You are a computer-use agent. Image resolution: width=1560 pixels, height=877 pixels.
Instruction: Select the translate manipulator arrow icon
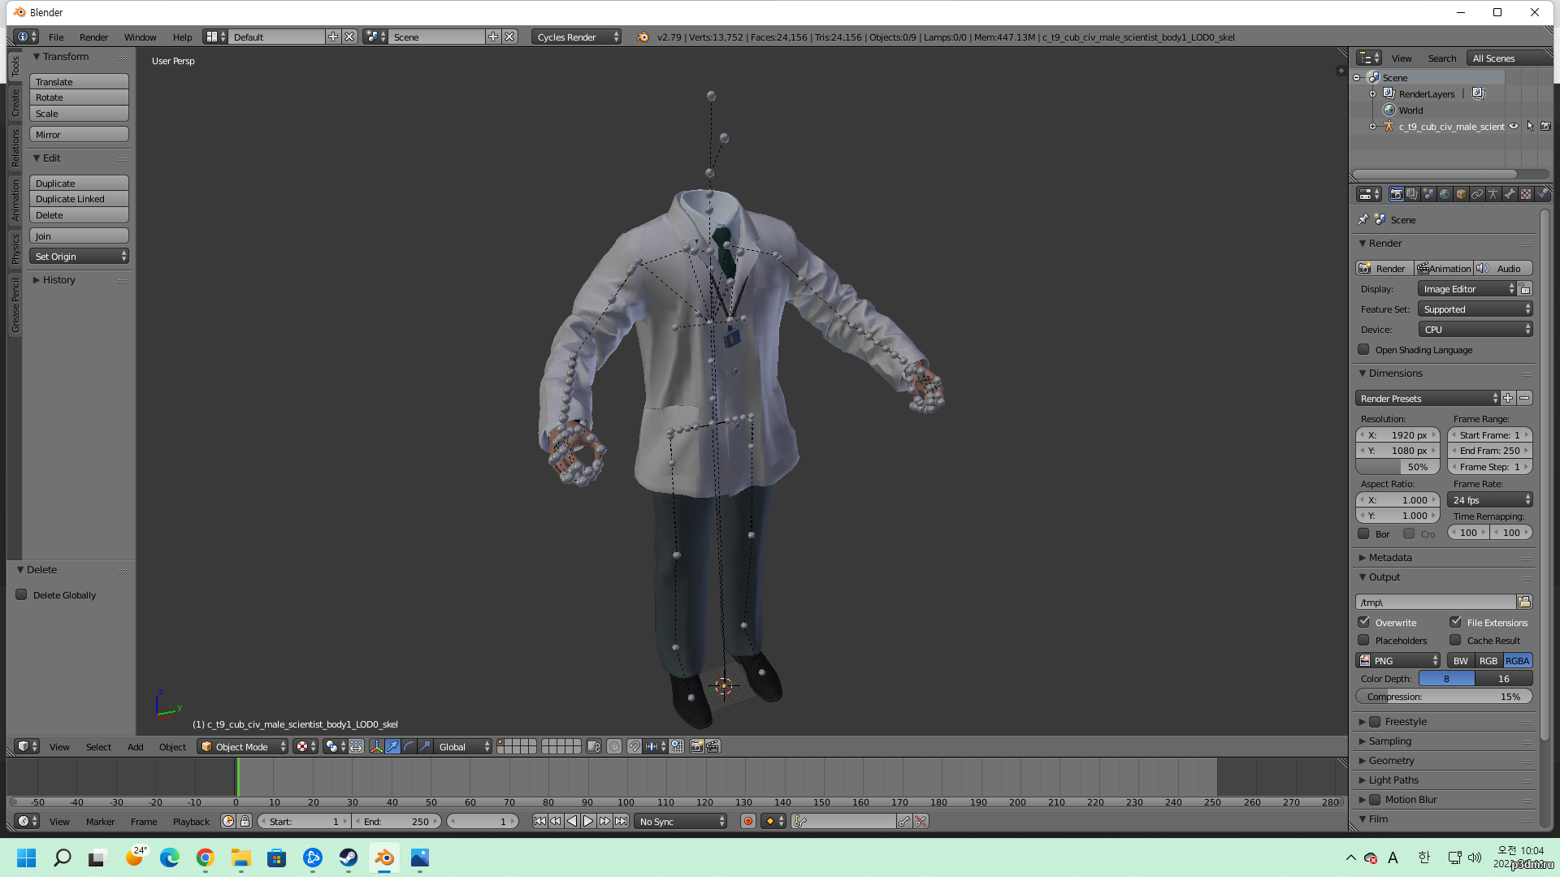(392, 747)
